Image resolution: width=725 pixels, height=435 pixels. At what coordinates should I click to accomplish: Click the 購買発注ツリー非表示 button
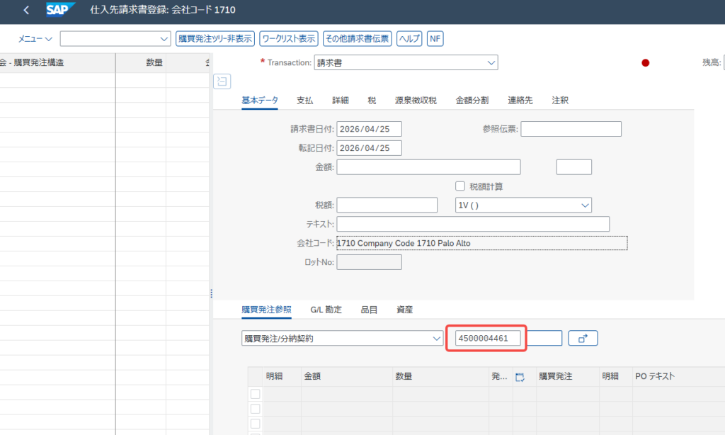coord(215,38)
